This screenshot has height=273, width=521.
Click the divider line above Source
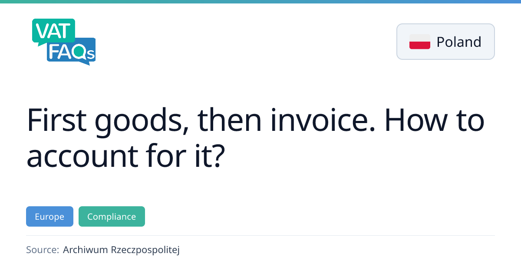(260, 236)
